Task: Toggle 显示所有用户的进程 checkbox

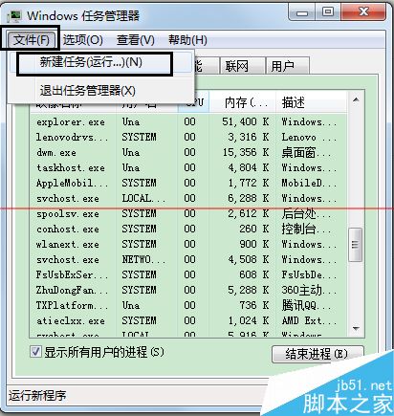Action: pos(35,352)
